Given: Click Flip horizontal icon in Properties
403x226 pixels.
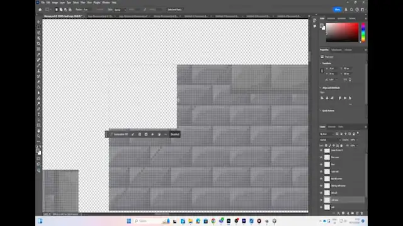Looking at the screenshot, I should click(x=345, y=80).
